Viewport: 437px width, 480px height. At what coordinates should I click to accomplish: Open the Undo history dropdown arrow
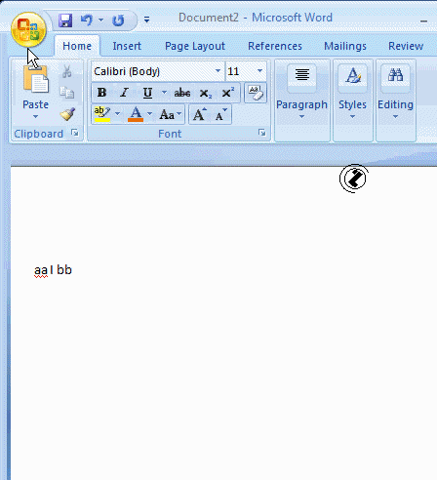(x=101, y=20)
